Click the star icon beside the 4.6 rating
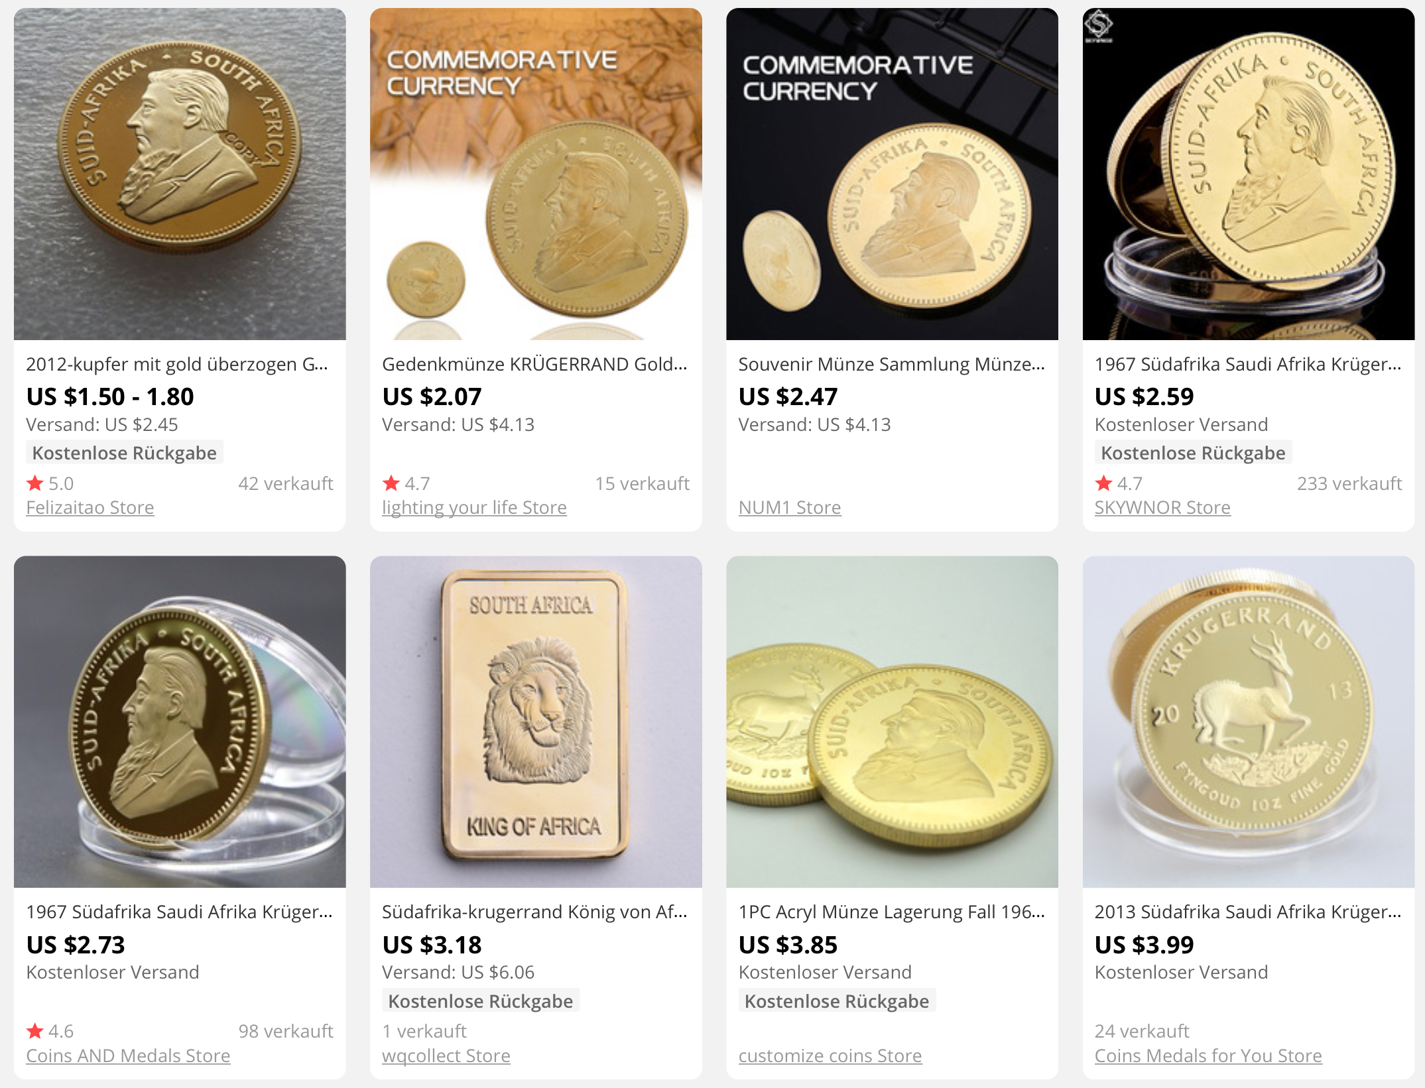The width and height of the screenshot is (1425, 1088). pyautogui.click(x=35, y=1031)
